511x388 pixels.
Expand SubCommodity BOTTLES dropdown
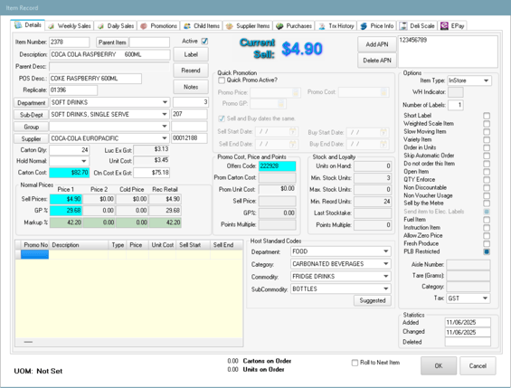(386, 289)
